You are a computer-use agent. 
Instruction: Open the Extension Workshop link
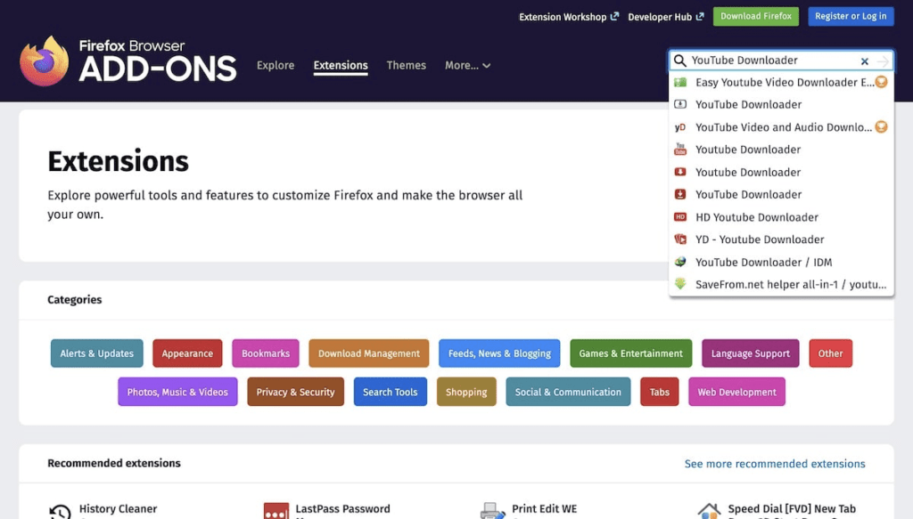point(569,17)
